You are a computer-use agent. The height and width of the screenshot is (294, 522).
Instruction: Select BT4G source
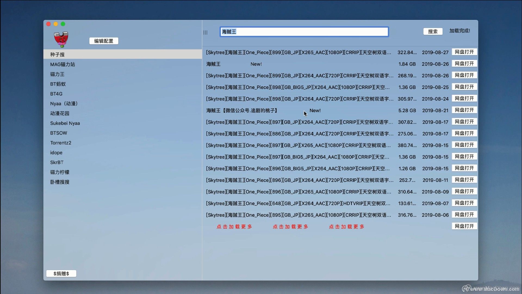tap(123, 94)
